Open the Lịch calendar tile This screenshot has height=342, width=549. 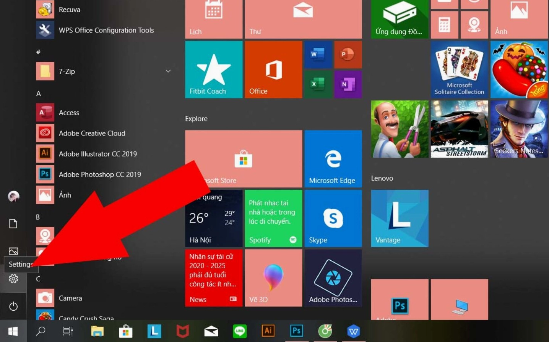214,19
